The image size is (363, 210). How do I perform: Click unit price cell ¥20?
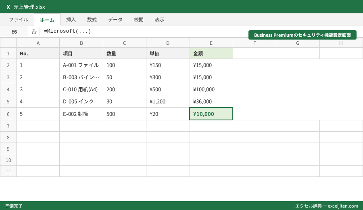168,114
